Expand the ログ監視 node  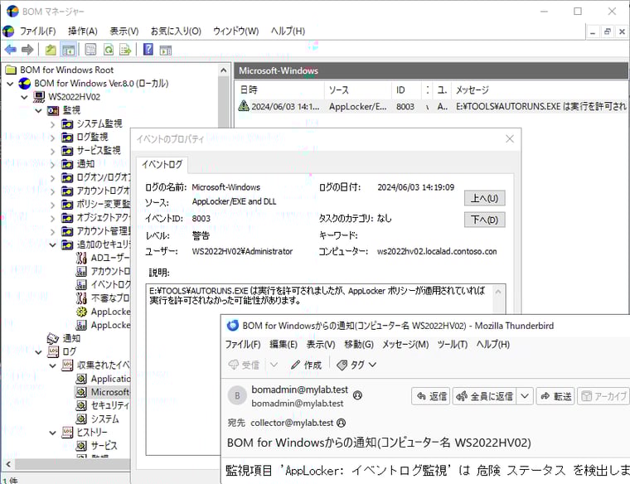[x=52, y=138]
